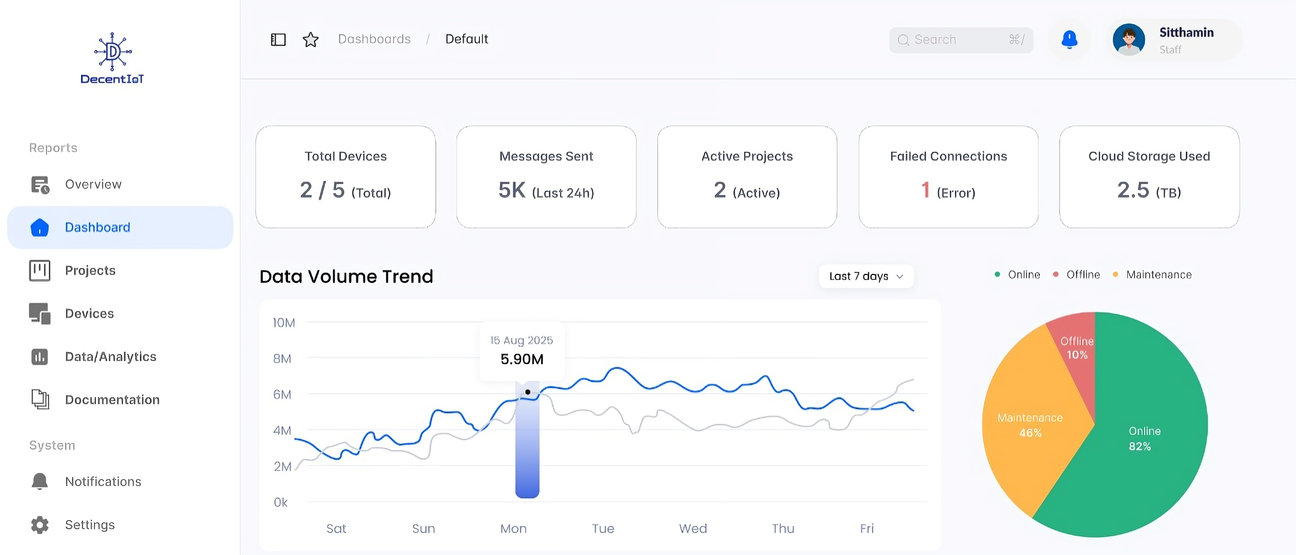Open the Projects section

(90, 270)
